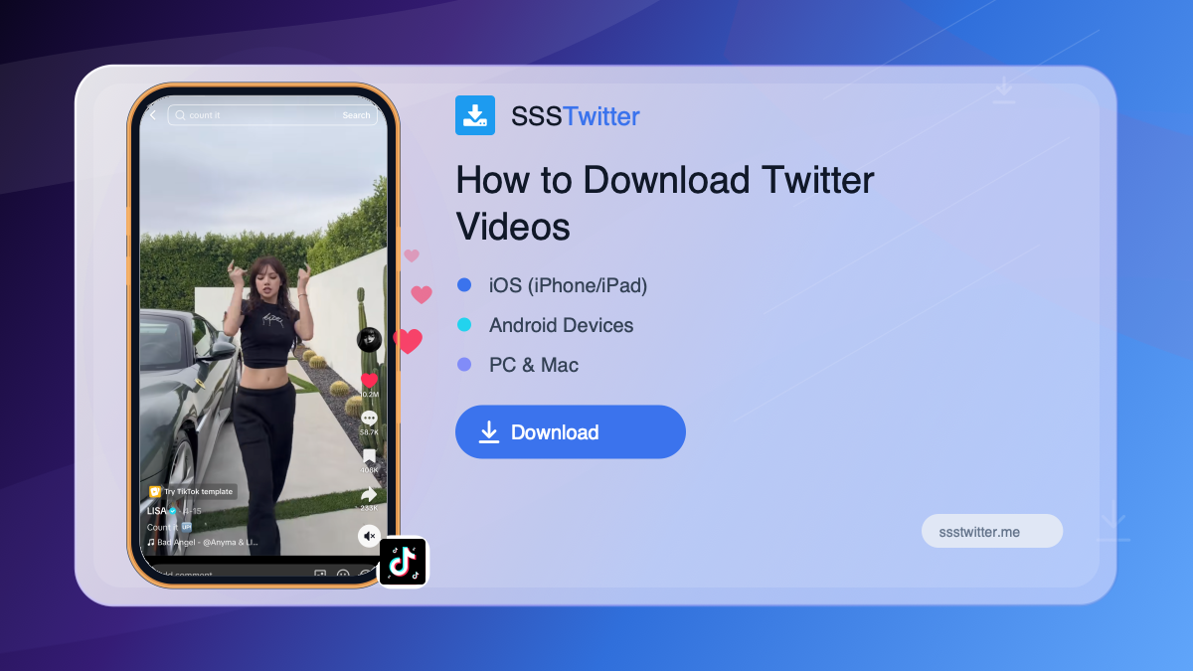Unmute video using the speaker icon
Image resolution: width=1193 pixels, height=671 pixels.
click(369, 537)
